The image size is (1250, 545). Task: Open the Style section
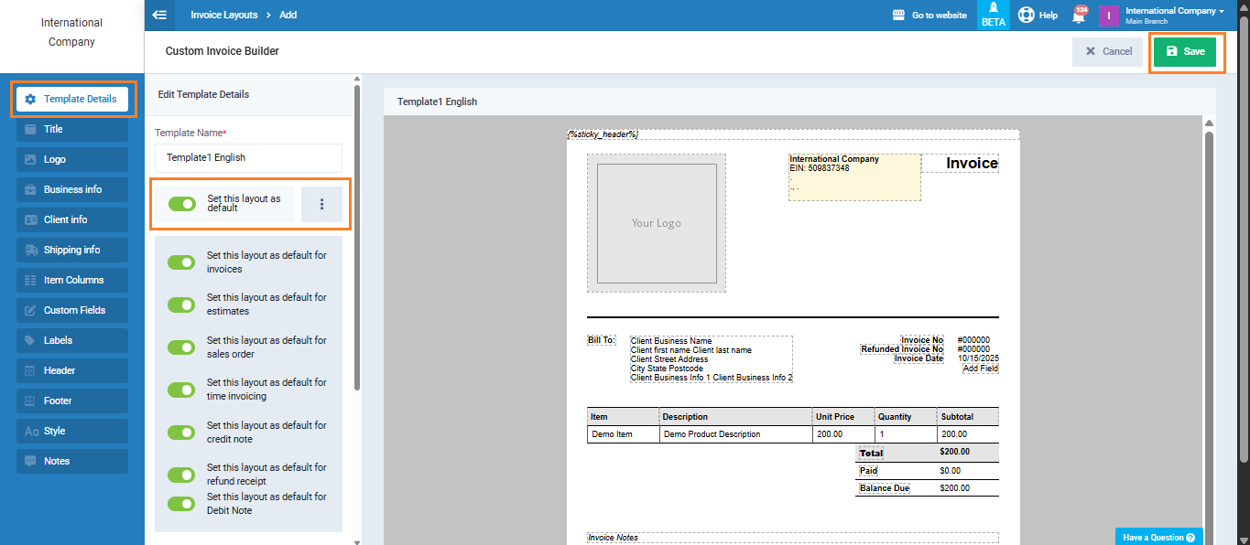tap(71, 431)
